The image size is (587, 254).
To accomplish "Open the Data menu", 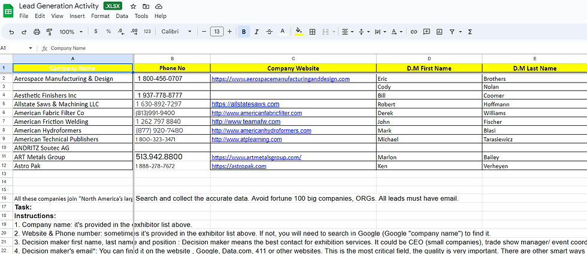I will tap(122, 16).
